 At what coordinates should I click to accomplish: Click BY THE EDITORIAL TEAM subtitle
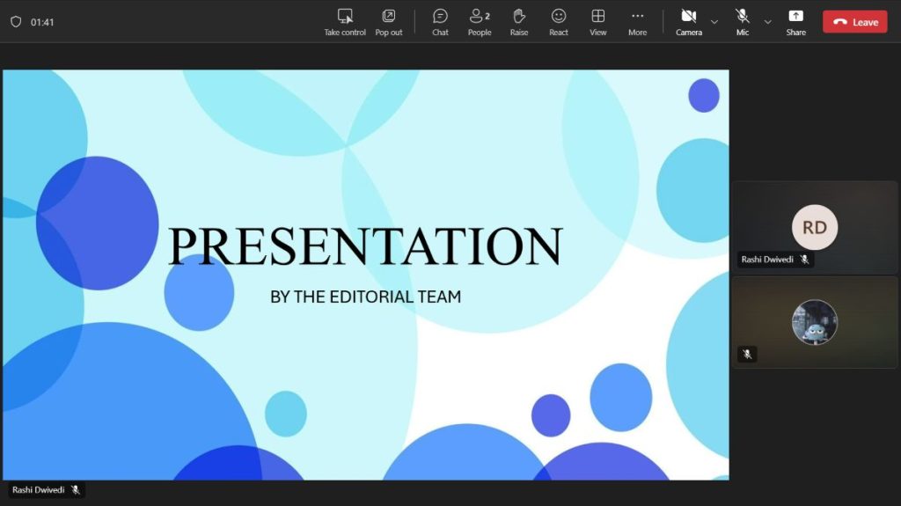[x=365, y=297]
